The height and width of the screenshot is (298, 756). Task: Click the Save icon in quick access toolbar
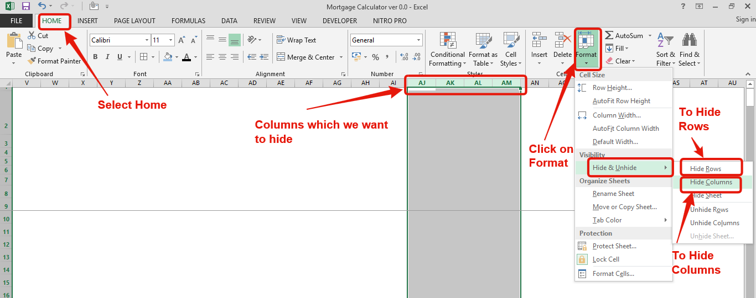click(25, 6)
